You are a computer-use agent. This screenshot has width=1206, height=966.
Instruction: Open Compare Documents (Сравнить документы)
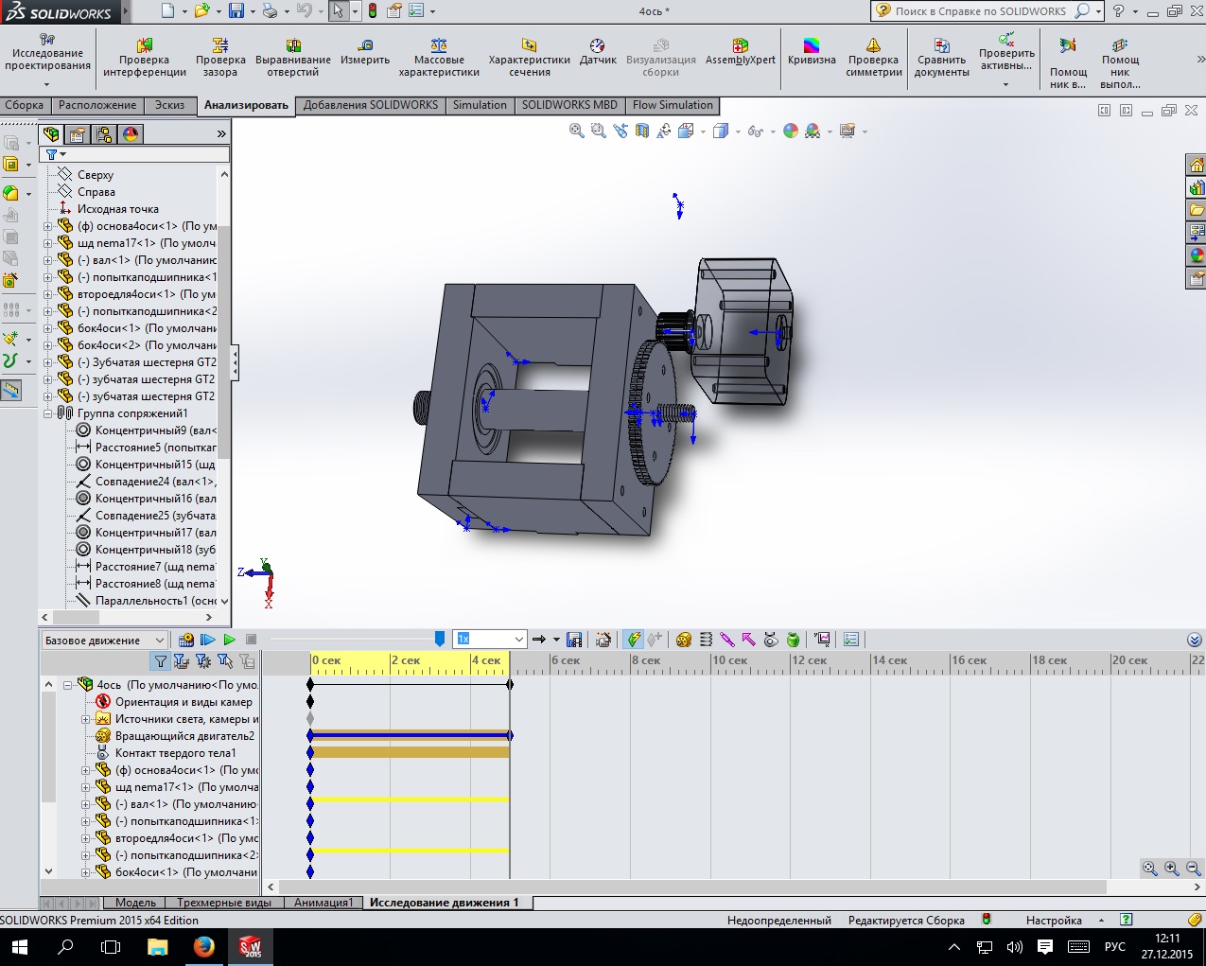point(942,58)
